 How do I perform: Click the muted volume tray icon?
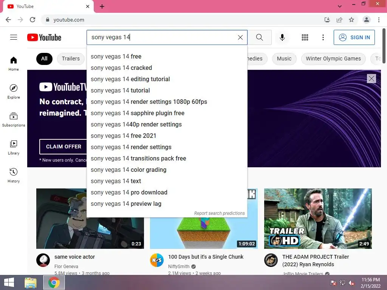[x=351, y=283]
